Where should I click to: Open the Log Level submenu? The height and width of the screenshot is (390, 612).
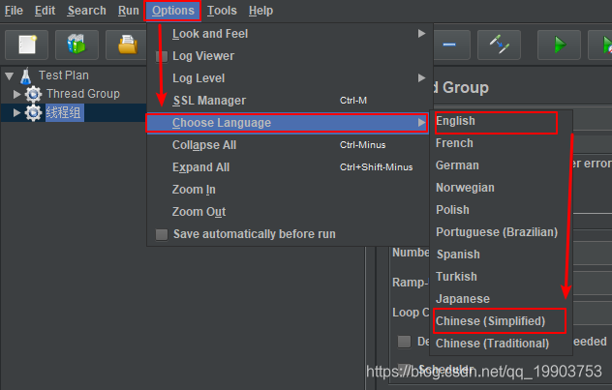pyautogui.click(x=288, y=78)
